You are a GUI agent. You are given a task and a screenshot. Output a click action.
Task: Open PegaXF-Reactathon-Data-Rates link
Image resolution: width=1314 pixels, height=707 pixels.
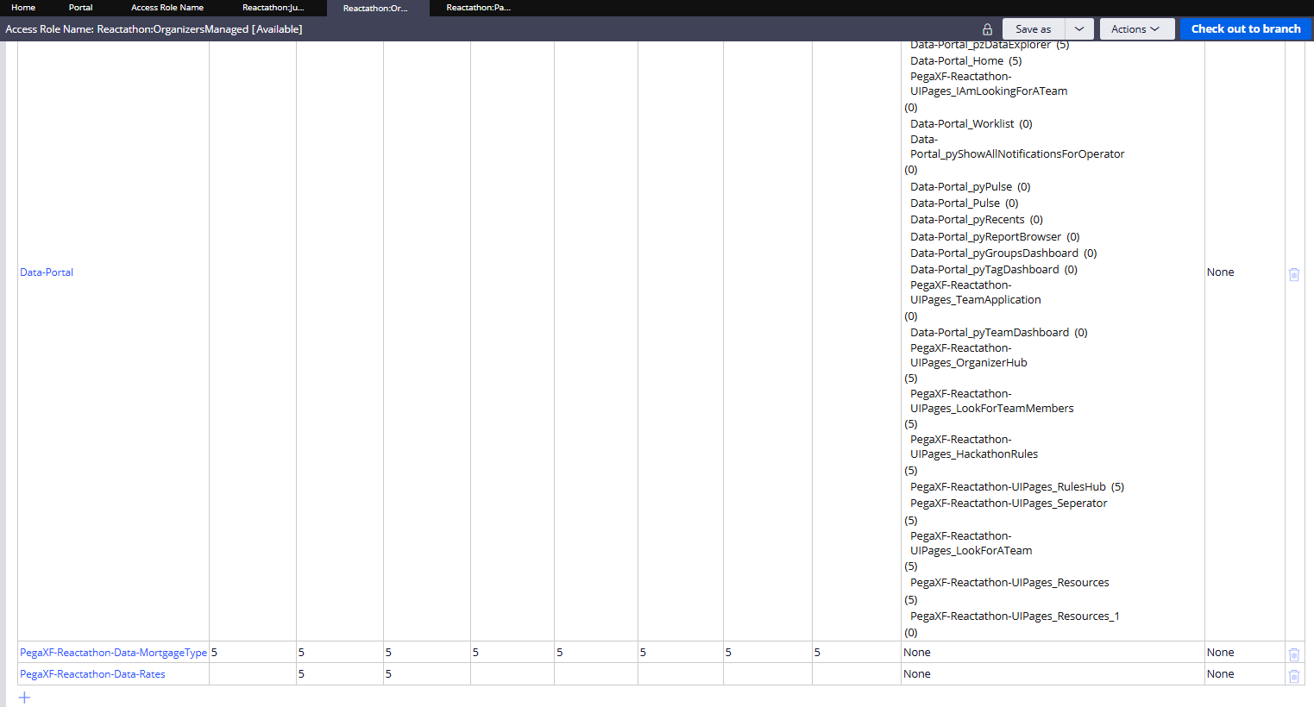tap(92, 674)
